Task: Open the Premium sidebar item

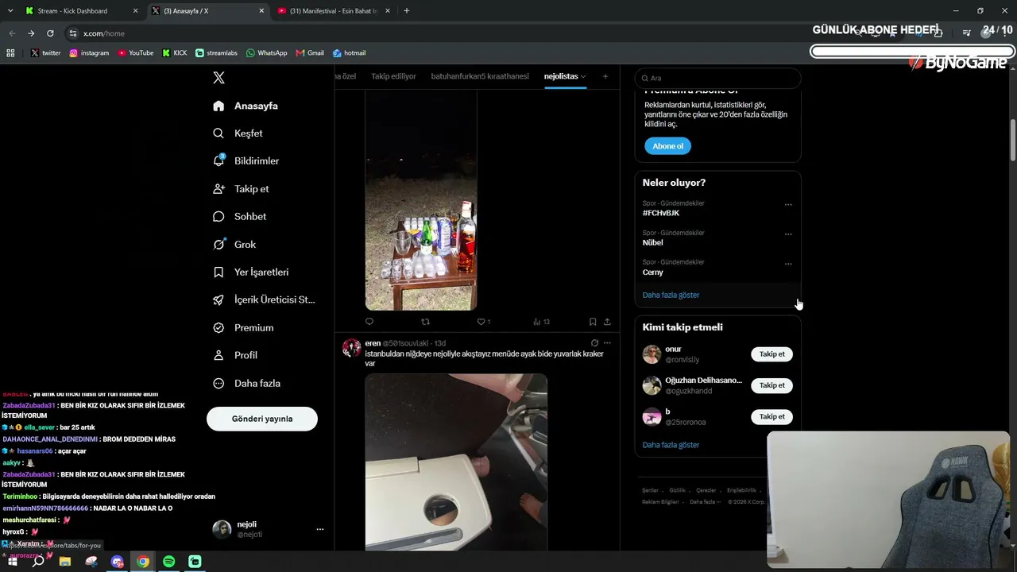Action: click(244, 327)
